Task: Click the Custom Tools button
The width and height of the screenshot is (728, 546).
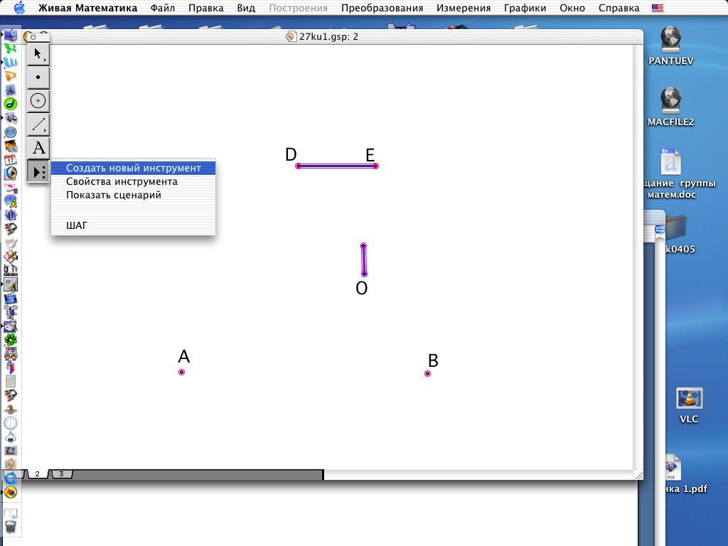Action: pyautogui.click(x=38, y=172)
